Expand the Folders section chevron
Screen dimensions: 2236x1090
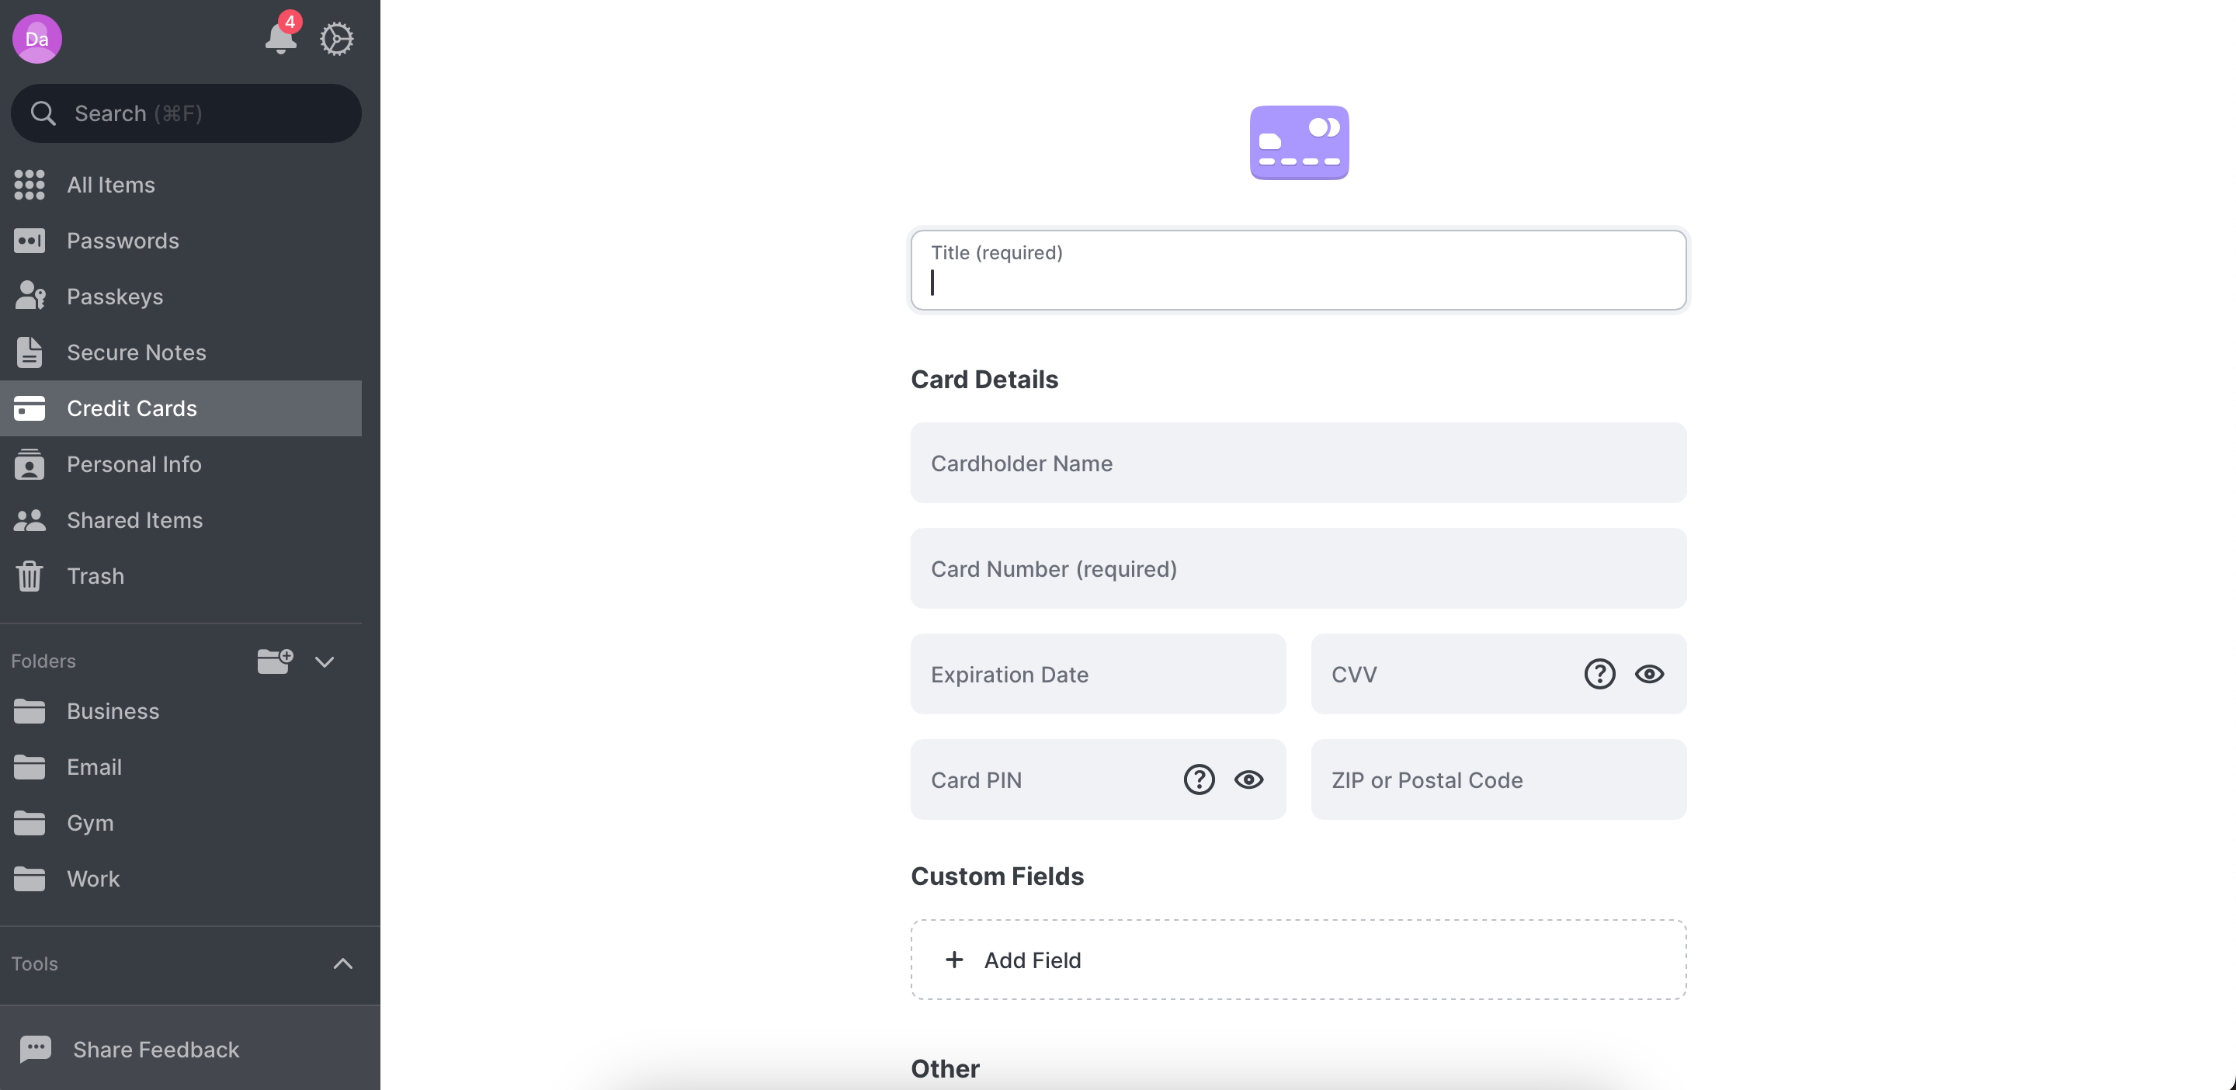324,661
